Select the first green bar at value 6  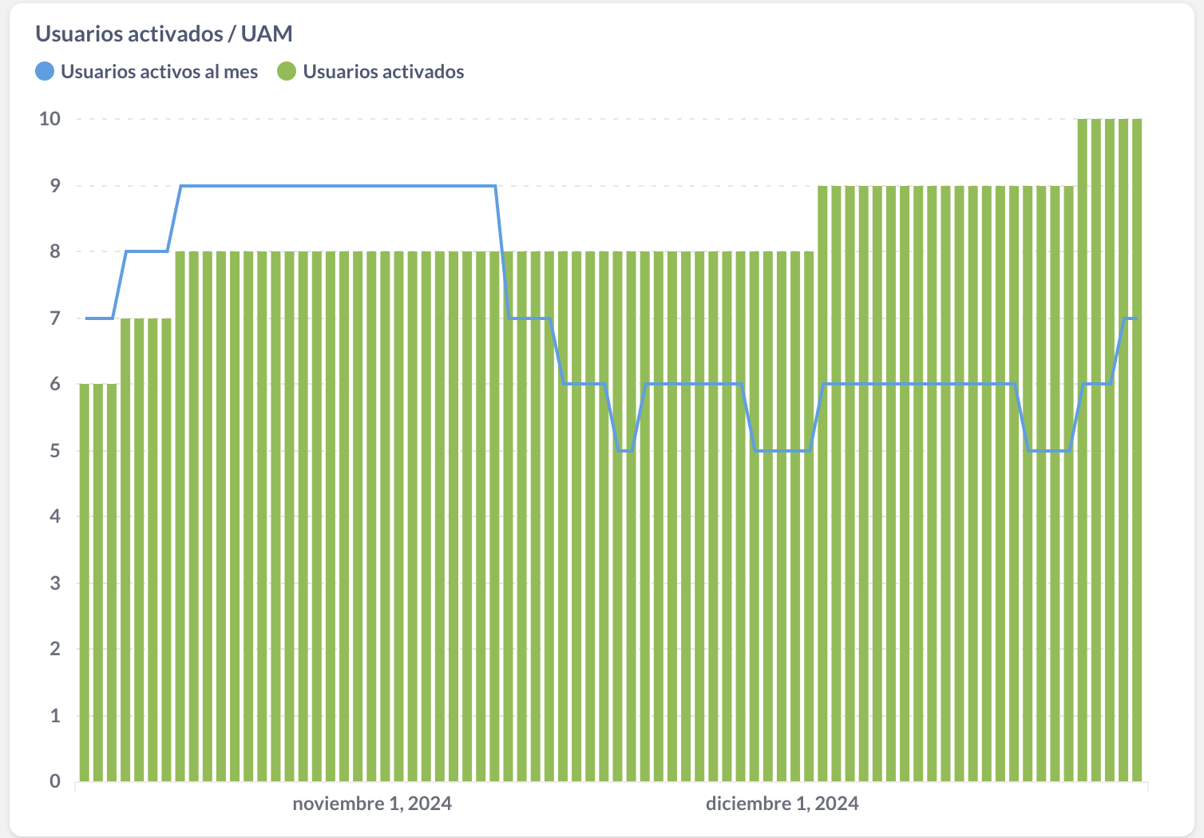click(84, 583)
